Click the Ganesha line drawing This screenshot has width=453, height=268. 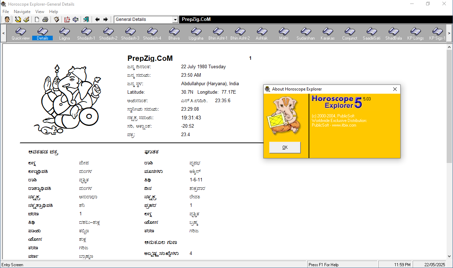[67, 99]
